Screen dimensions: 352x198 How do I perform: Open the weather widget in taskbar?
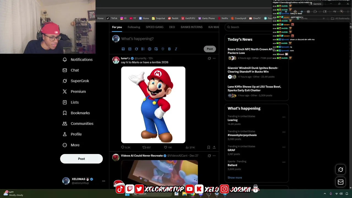pyautogui.click(x=13, y=194)
